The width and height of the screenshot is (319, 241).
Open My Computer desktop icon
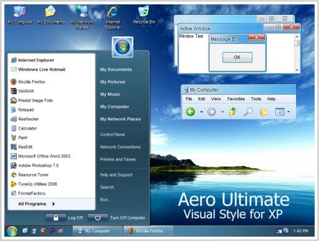pos(20,15)
